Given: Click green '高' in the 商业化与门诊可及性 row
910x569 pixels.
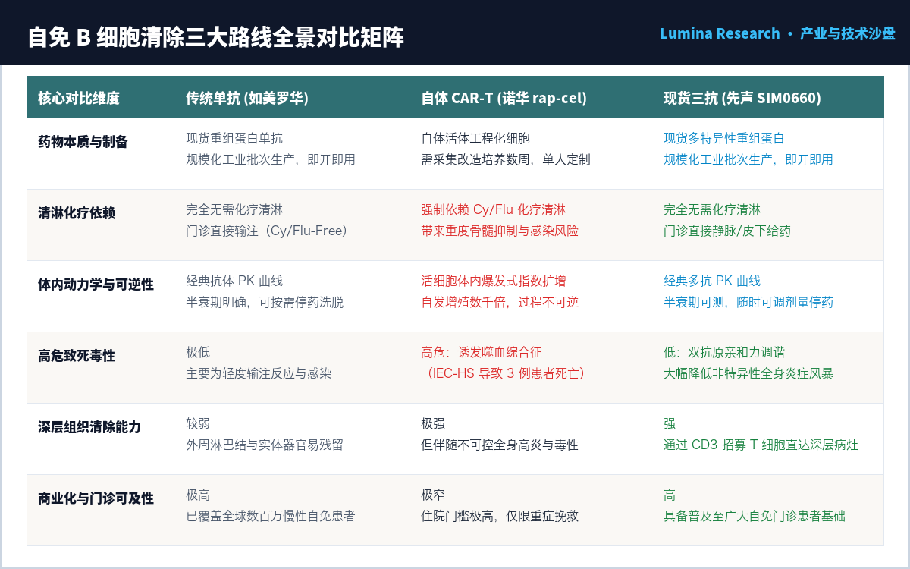Looking at the screenshot, I should [670, 495].
